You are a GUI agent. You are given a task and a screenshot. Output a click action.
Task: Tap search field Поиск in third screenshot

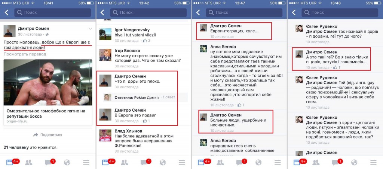click(x=244, y=12)
